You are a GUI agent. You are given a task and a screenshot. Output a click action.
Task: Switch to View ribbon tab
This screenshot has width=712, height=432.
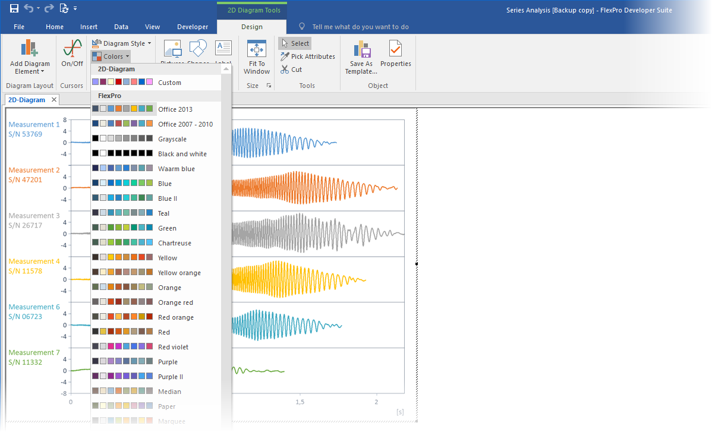(x=153, y=27)
